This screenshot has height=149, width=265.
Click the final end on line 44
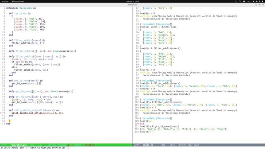tap(8, 124)
